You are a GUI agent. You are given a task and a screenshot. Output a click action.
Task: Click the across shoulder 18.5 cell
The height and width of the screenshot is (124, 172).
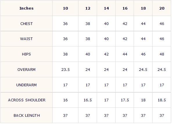(162, 100)
